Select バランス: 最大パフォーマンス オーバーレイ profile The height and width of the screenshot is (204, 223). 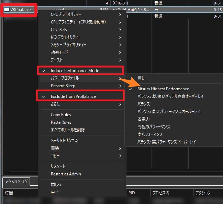point(175,112)
